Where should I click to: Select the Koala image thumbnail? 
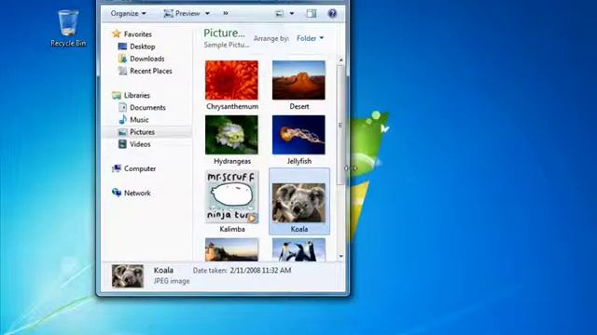(x=298, y=203)
